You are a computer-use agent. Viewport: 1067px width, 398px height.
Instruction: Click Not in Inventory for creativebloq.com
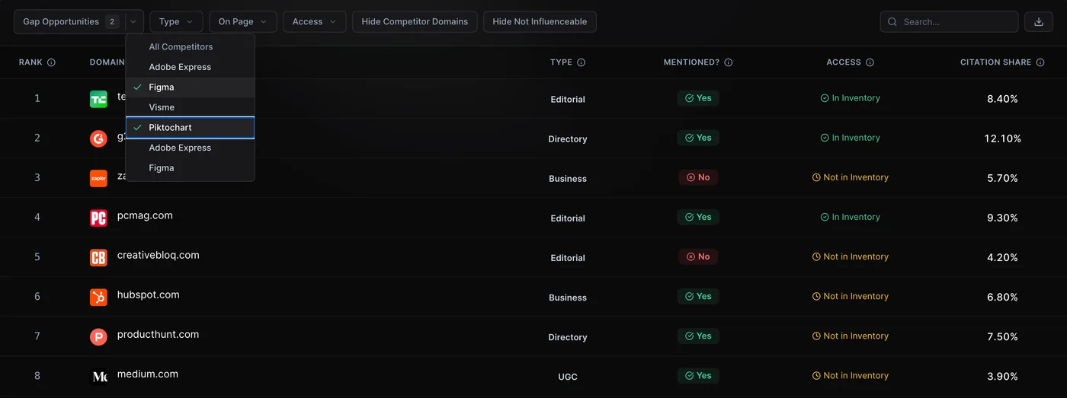coord(851,256)
